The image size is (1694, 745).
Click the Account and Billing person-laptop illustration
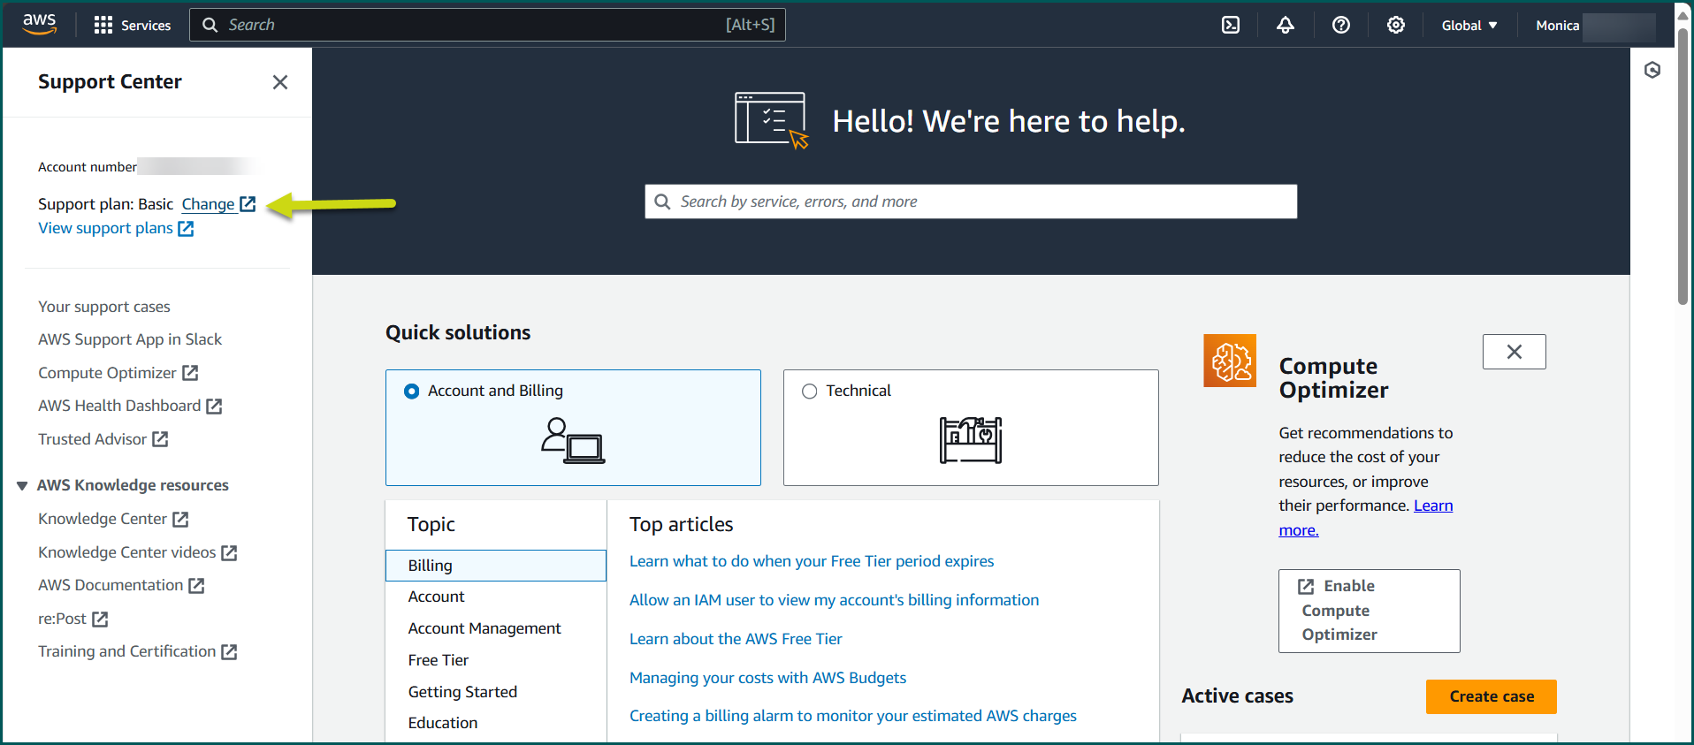pyautogui.click(x=573, y=440)
